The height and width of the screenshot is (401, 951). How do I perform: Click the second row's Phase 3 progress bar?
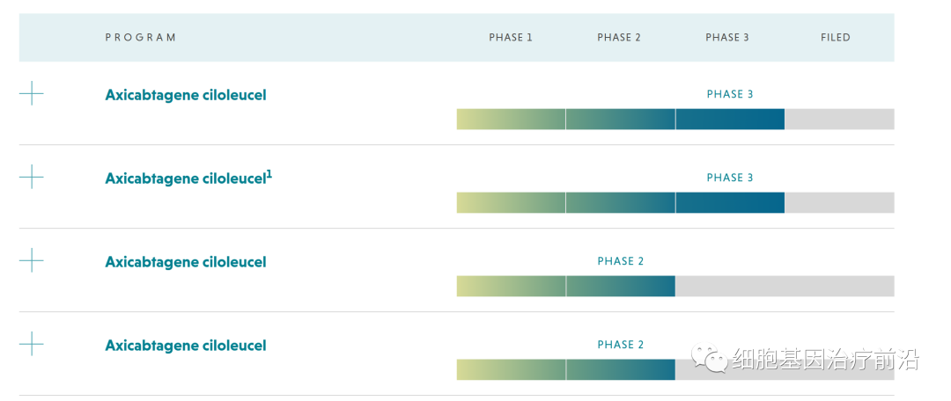click(620, 203)
